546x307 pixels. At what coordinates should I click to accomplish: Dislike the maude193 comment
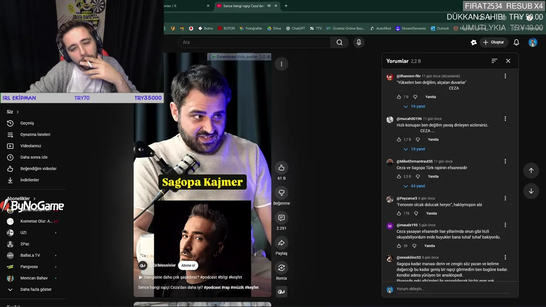coord(414,246)
